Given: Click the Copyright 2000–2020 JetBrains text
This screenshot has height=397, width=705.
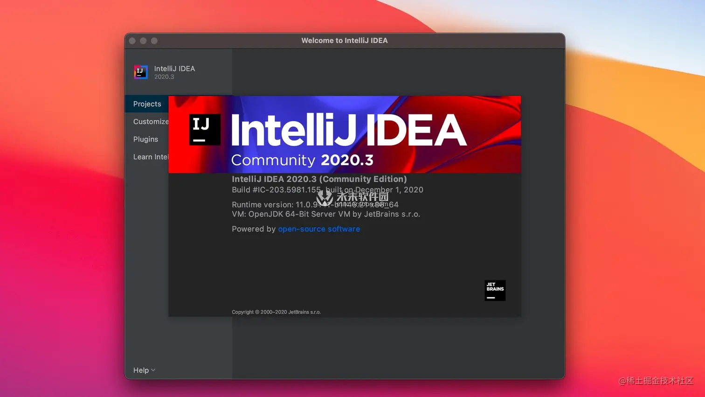Looking at the screenshot, I should tap(276, 312).
